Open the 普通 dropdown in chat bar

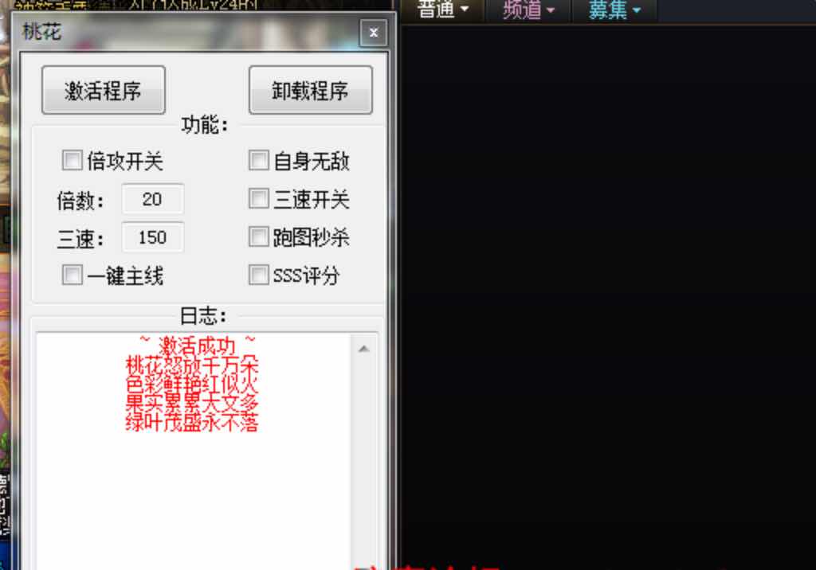(443, 10)
